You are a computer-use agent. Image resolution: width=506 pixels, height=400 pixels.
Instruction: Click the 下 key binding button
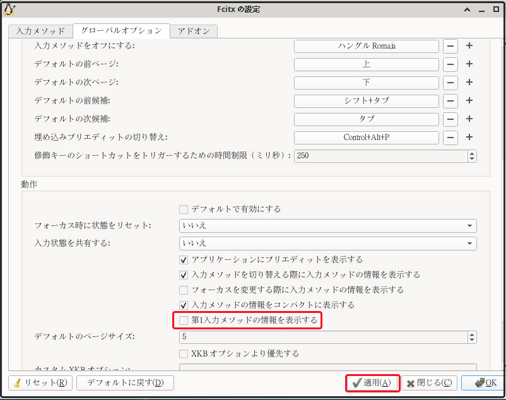(x=367, y=83)
